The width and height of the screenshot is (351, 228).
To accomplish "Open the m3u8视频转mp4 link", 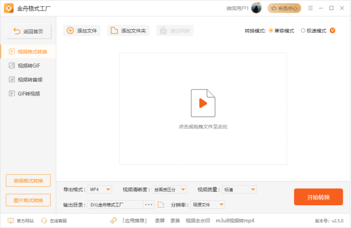I will coord(235,221).
